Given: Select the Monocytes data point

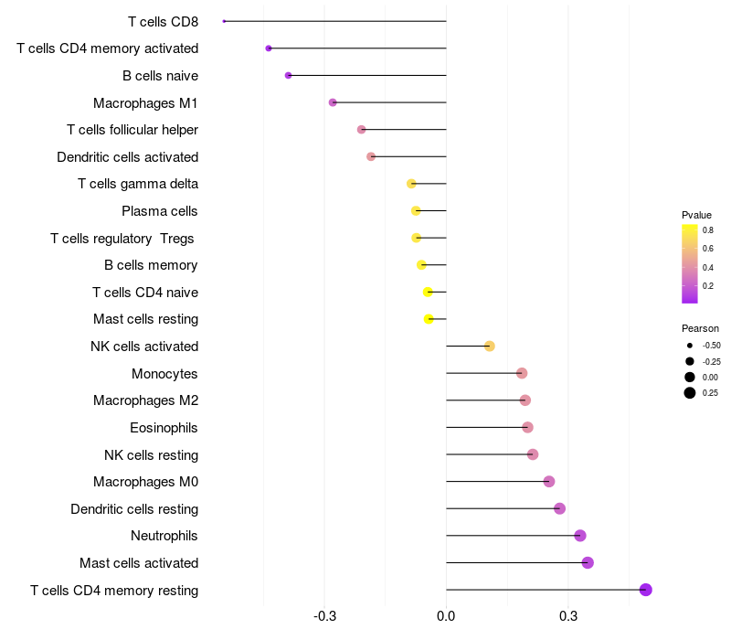Looking at the screenshot, I should (522, 373).
